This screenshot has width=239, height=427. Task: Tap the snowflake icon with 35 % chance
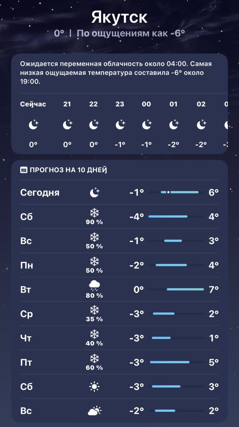point(94,310)
